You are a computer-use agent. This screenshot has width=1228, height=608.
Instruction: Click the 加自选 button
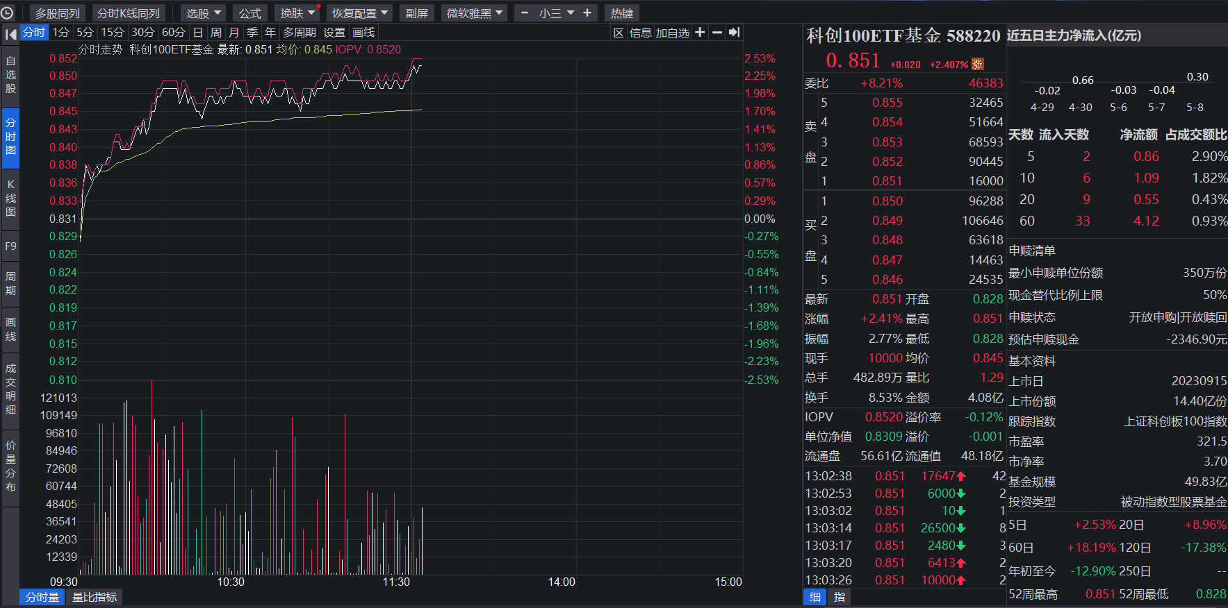tap(673, 33)
